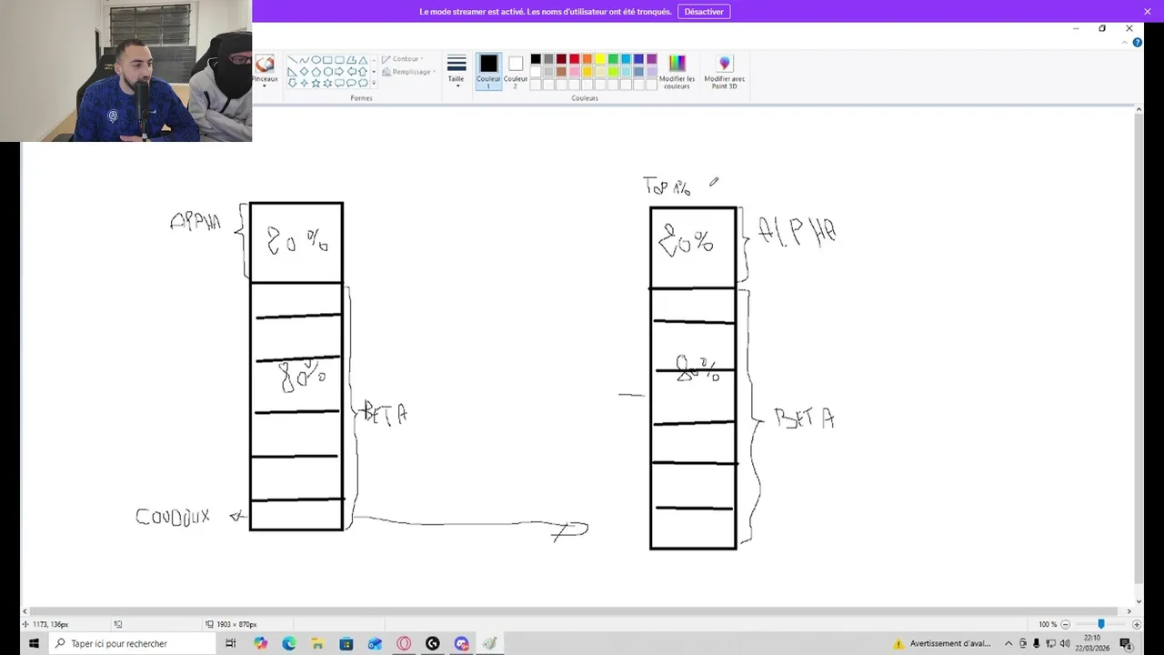Image resolution: width=1164 pixels, height=655 pixels.
Task: Pick the red color swatch
Action: [574, 59]
